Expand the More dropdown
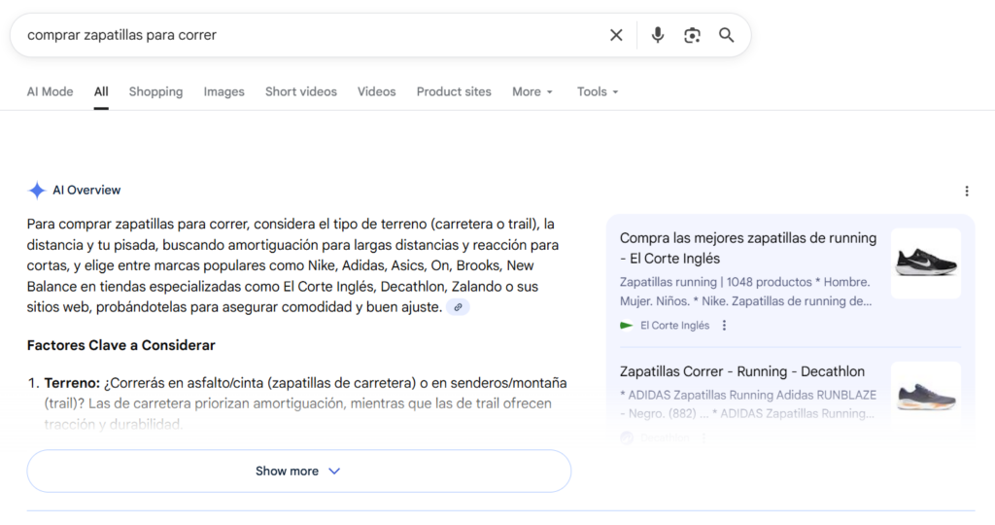This screenshot has height=525, width=995. point(532,91)
